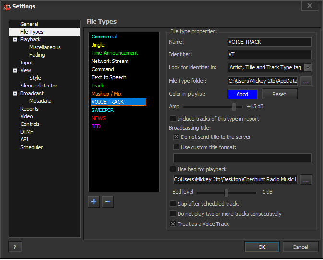Viewport: 323px width, 260px height.
Task: Select Text to Speech file type
Action: [x=109, y=77]
